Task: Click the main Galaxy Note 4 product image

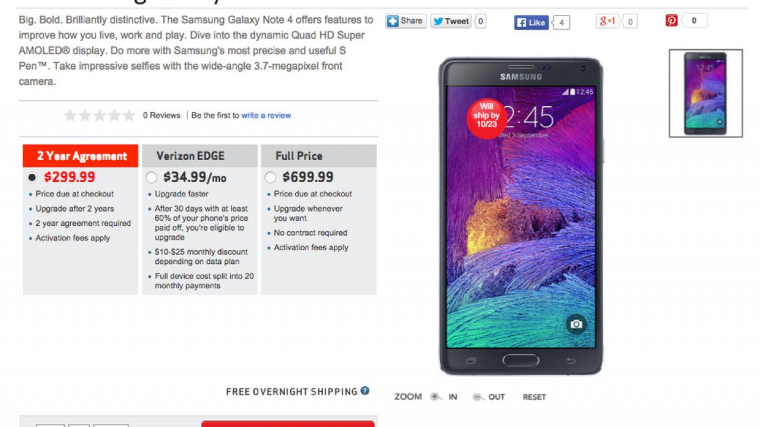Action: (521, 216)
